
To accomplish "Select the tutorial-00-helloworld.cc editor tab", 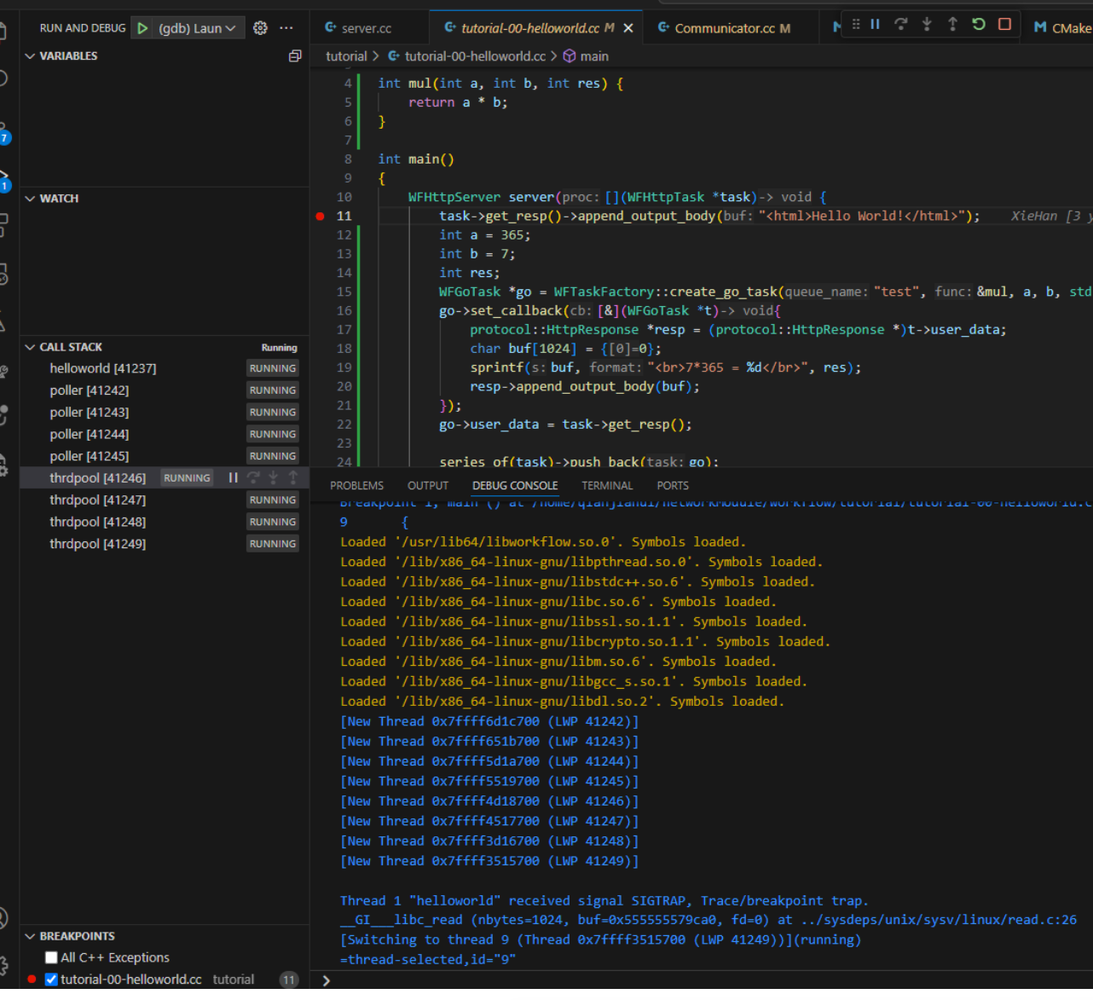I will point(529,28).
